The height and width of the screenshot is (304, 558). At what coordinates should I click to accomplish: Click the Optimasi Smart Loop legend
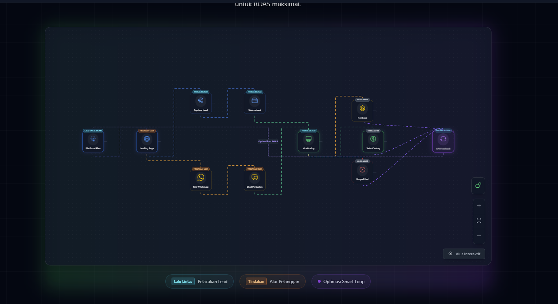[x=341, y=282]
